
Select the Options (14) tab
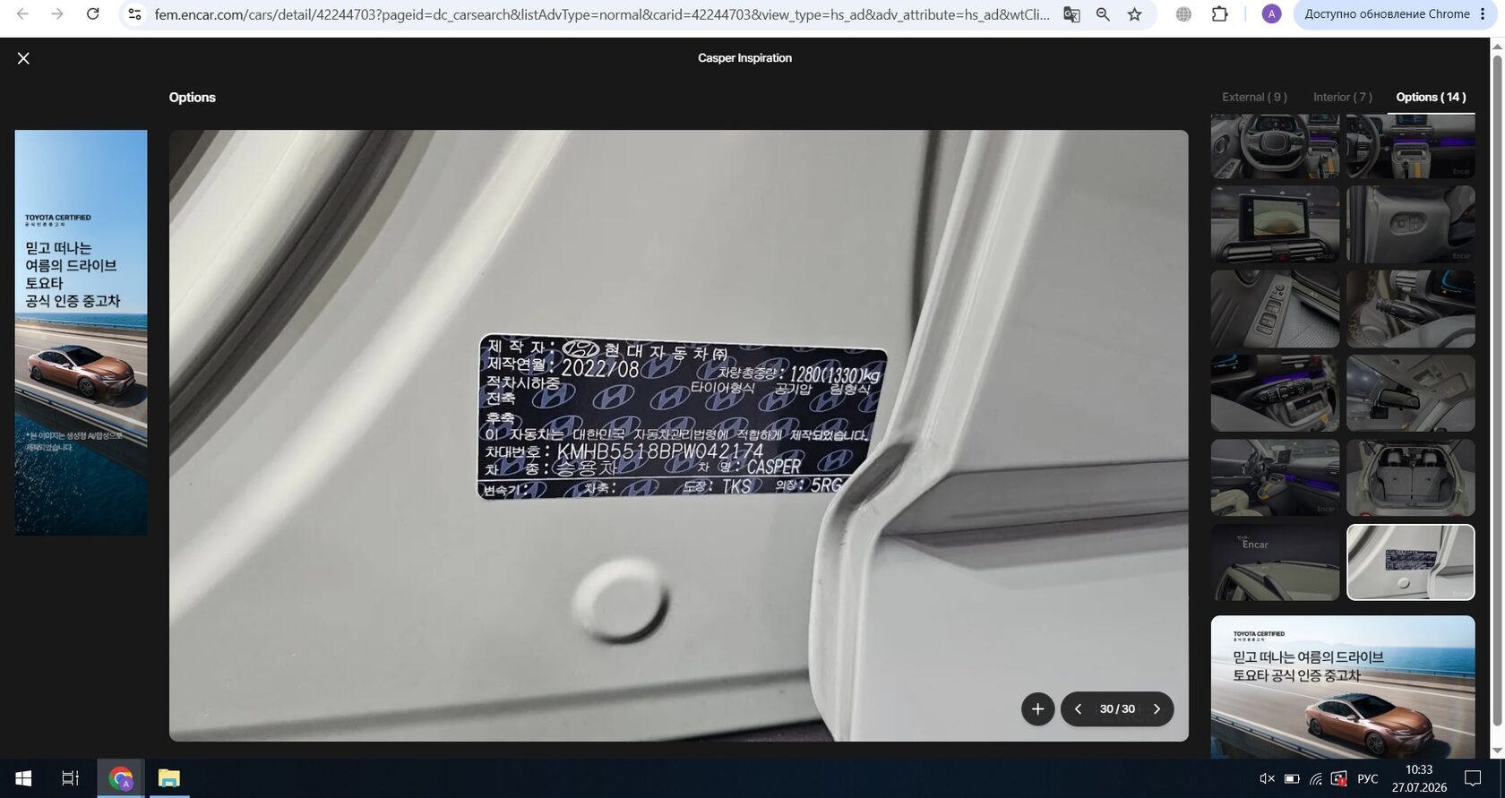pos(1431,97)
